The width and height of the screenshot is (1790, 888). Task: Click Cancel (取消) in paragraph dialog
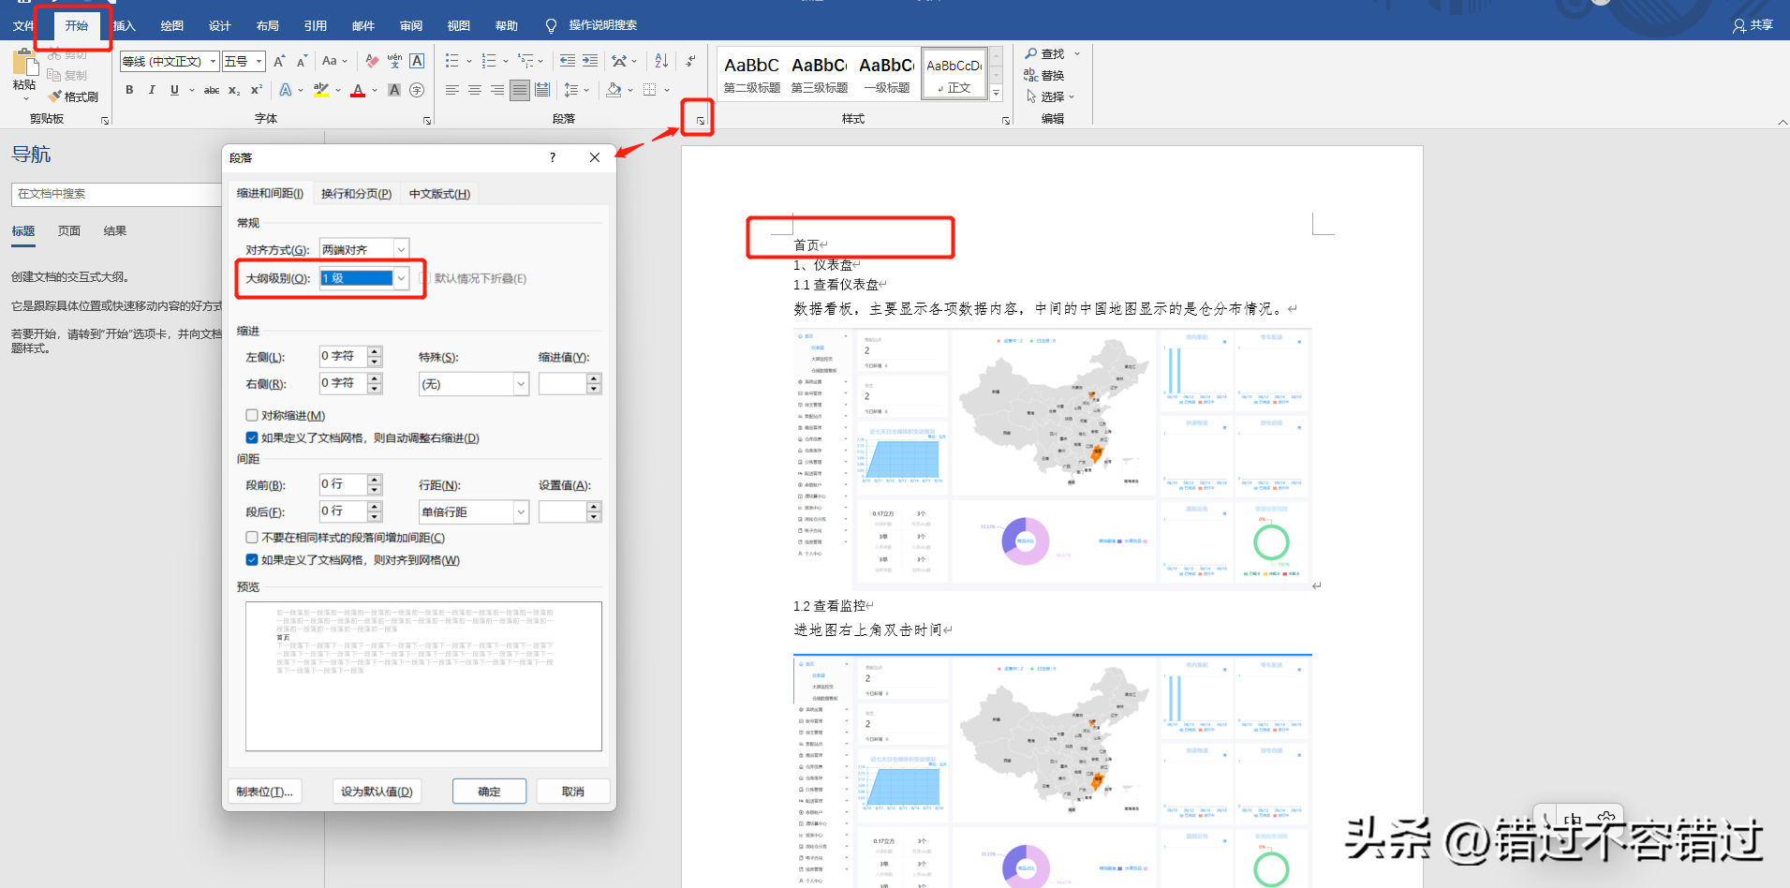(573, 792)
